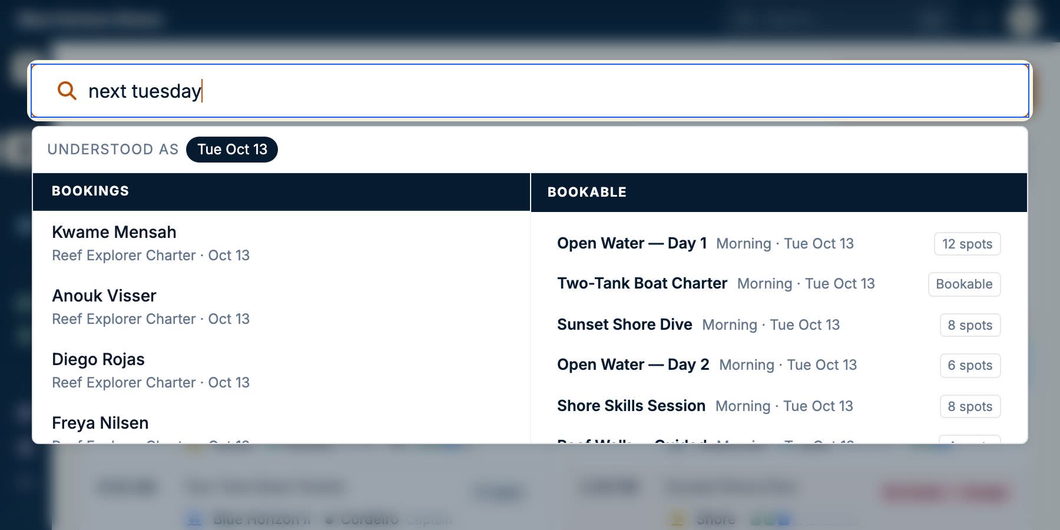Select the Sunset Shore Dive session
The width and height of the screenshot is (1060, 530).
tap(779, 325)
